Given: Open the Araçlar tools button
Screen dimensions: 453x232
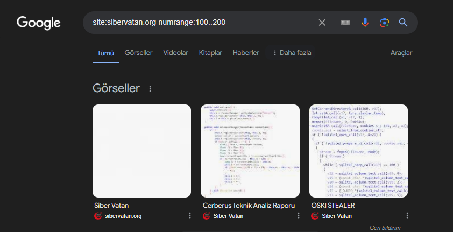Looking at the screenshot, I should coord(401,53).
